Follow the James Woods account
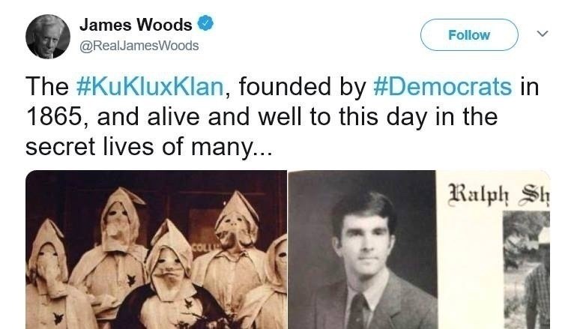The height and width of the screenshot is (329, 586). pyautogui.click(x=469, y=34)
